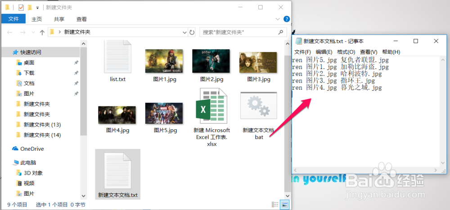The image size is (450, 210).
Task: Click the Notepad line with 复仇者联盟.jpg
Action: click(340, 60)
